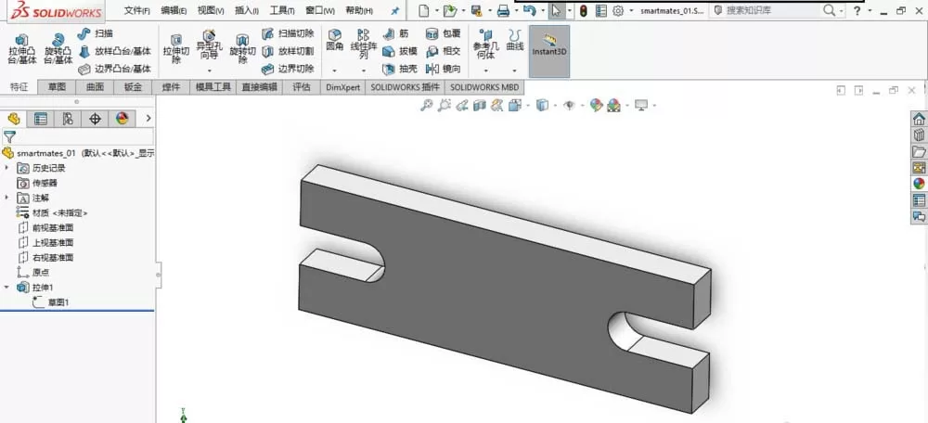Viewport: 928px width, 423px height.
Task: Expand the 历史记录 history tree node
Action: tap(7, 168)
